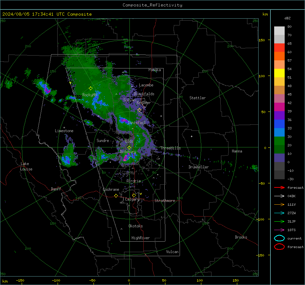Click the yellow diamond marker below Cochrane

pos(116,196)
